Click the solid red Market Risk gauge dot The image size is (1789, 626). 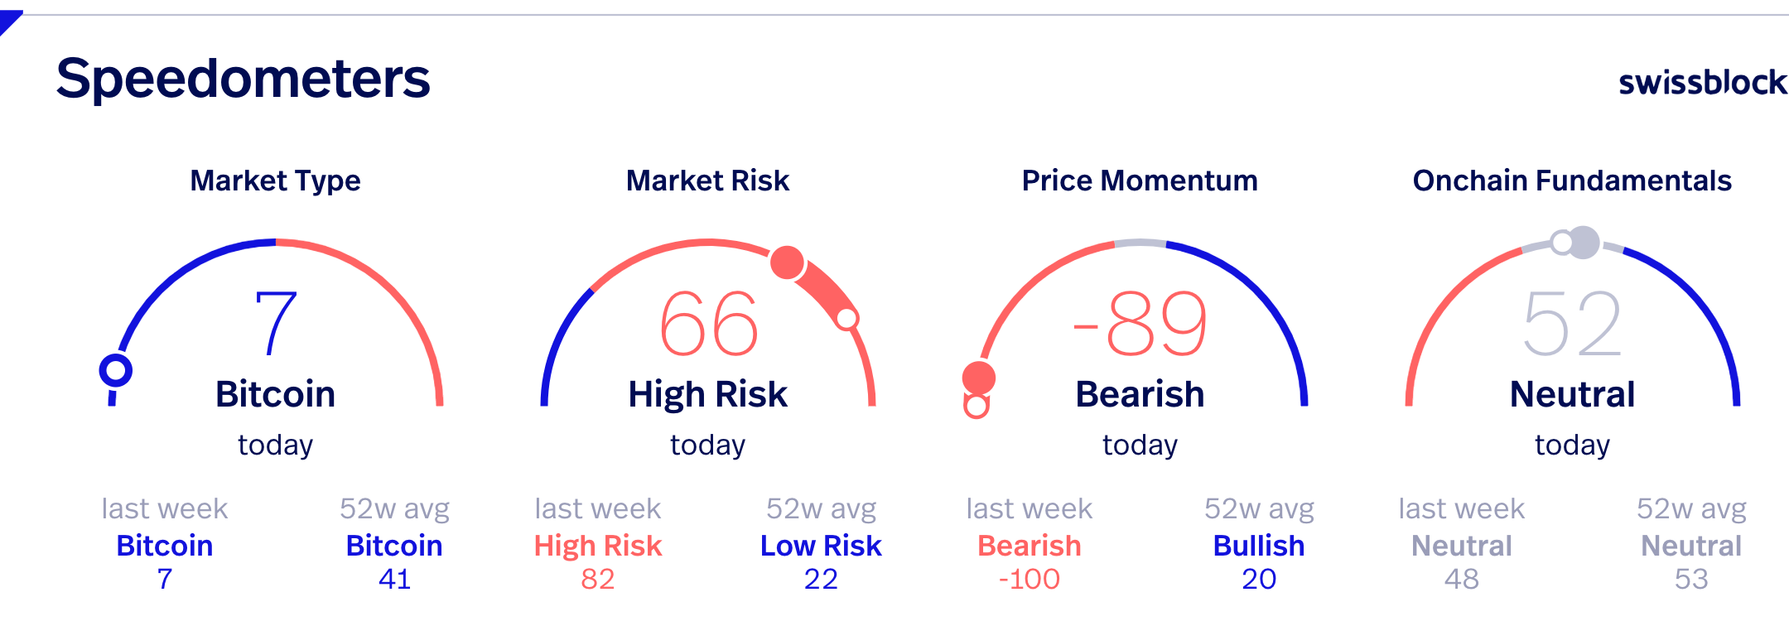coord(787,263)
